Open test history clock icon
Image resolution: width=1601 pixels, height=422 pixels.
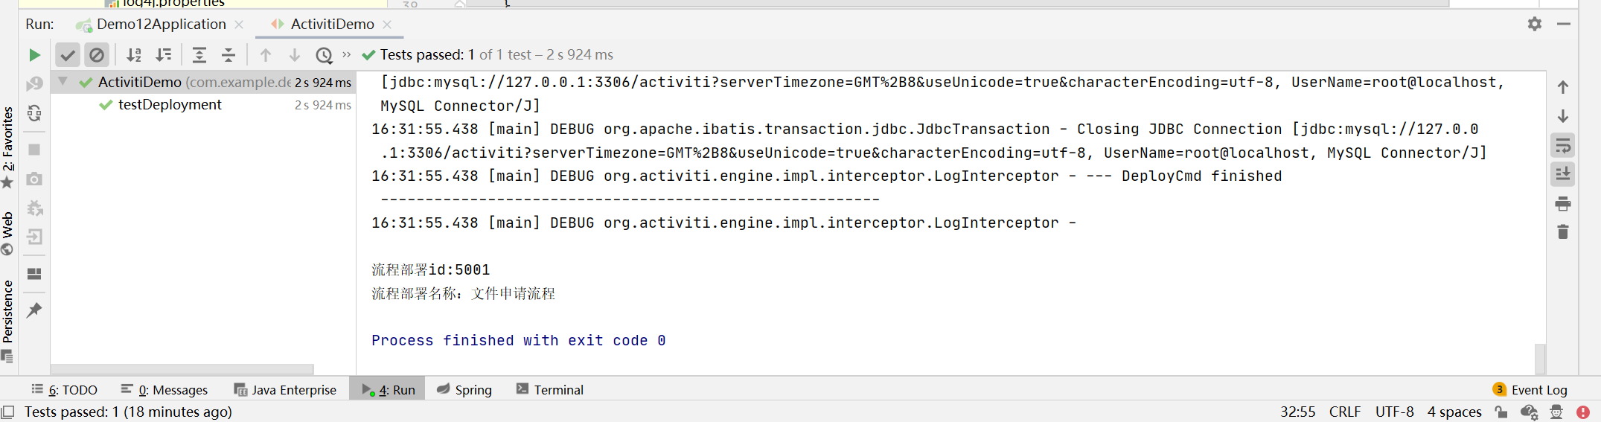tap(324, 55)
